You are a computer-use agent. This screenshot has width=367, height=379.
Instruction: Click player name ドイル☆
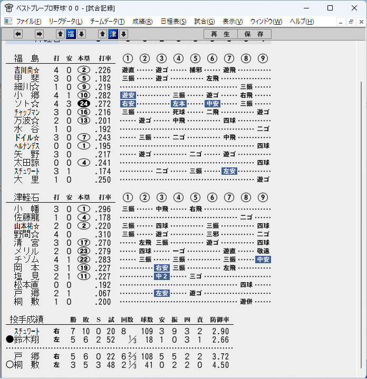(x=27, y=138)
